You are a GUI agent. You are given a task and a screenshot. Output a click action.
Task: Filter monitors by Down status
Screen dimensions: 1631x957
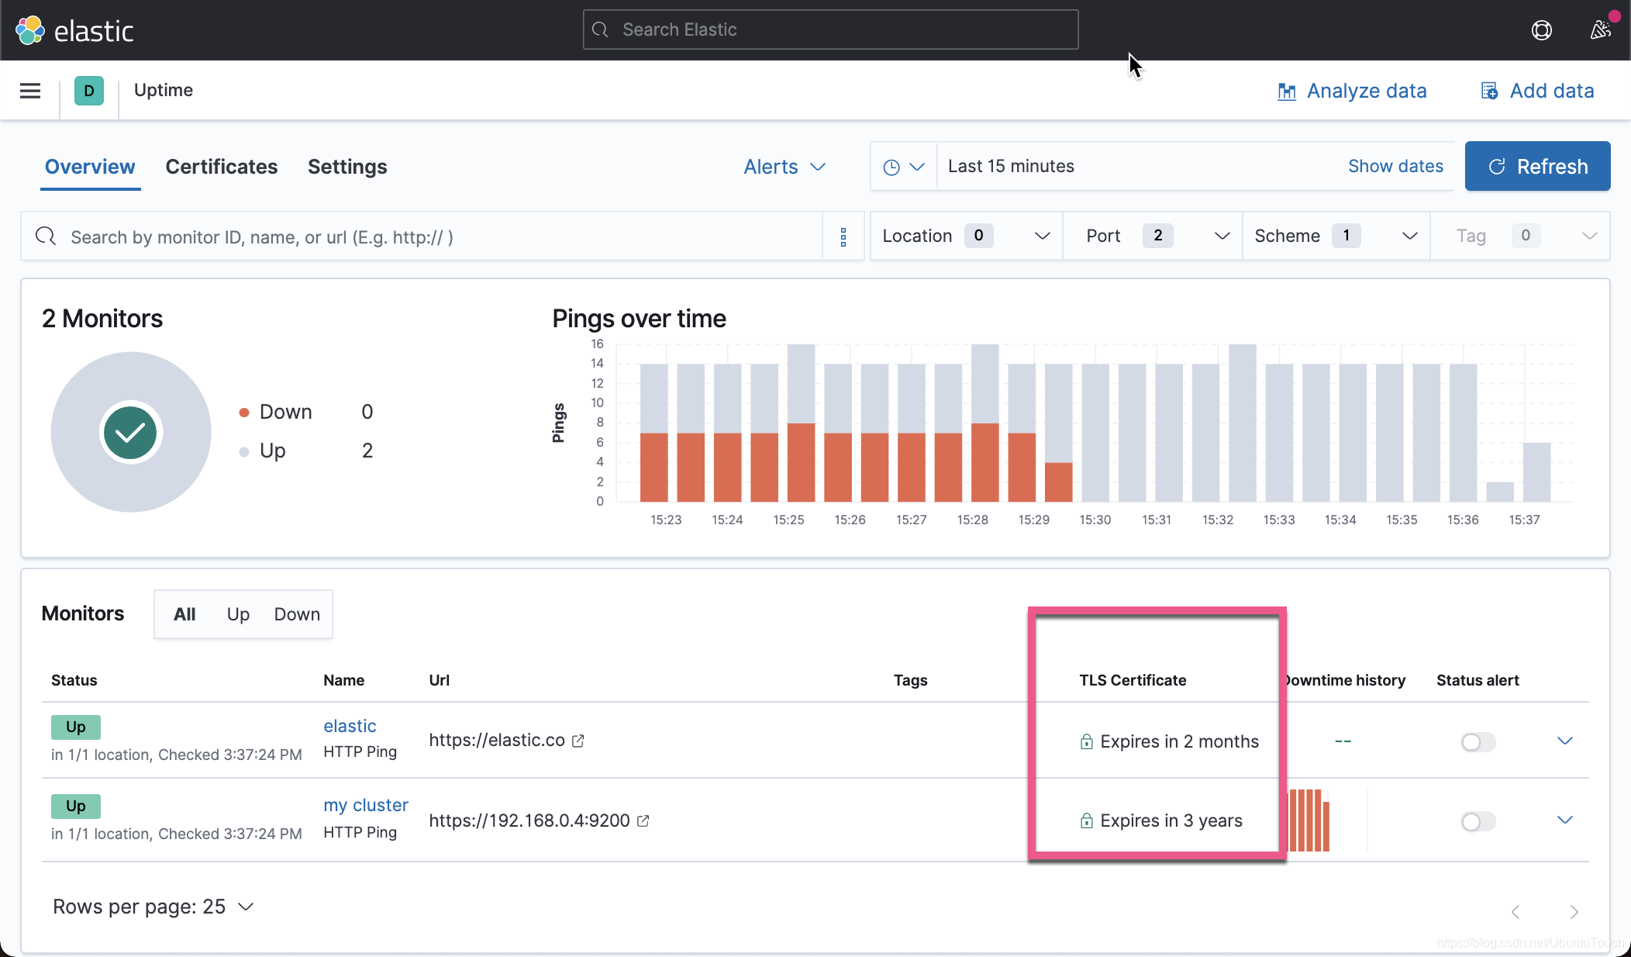pyautogui.click(x=297, y=614)
